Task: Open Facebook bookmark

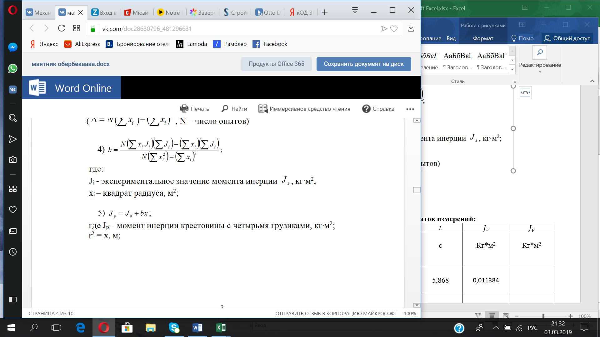Action: coord(270,44)
